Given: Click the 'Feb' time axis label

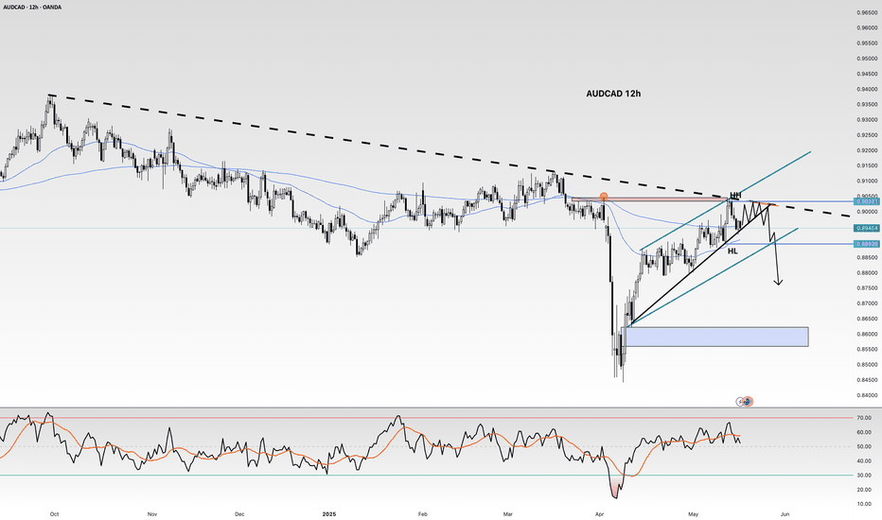Looking at the screenshot, I should point(423,514).
